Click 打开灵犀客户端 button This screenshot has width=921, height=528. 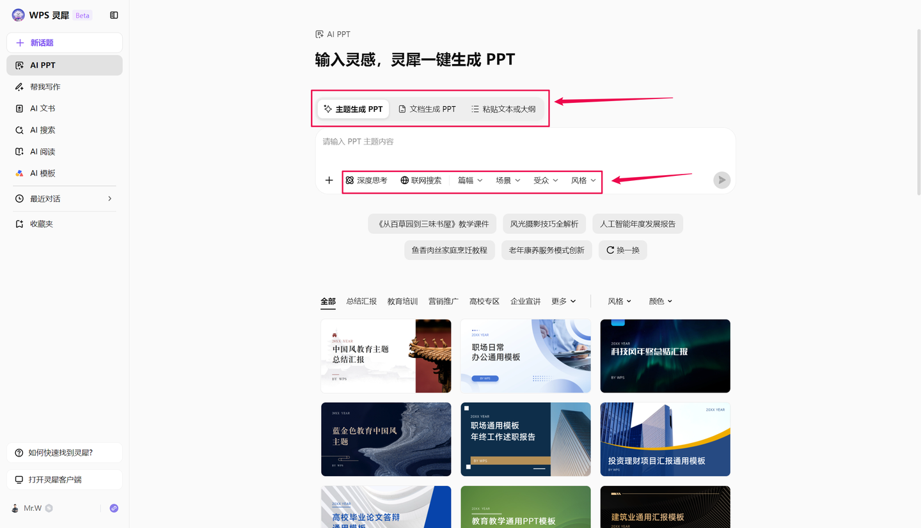pyautogui.click(x=65, y=479)
